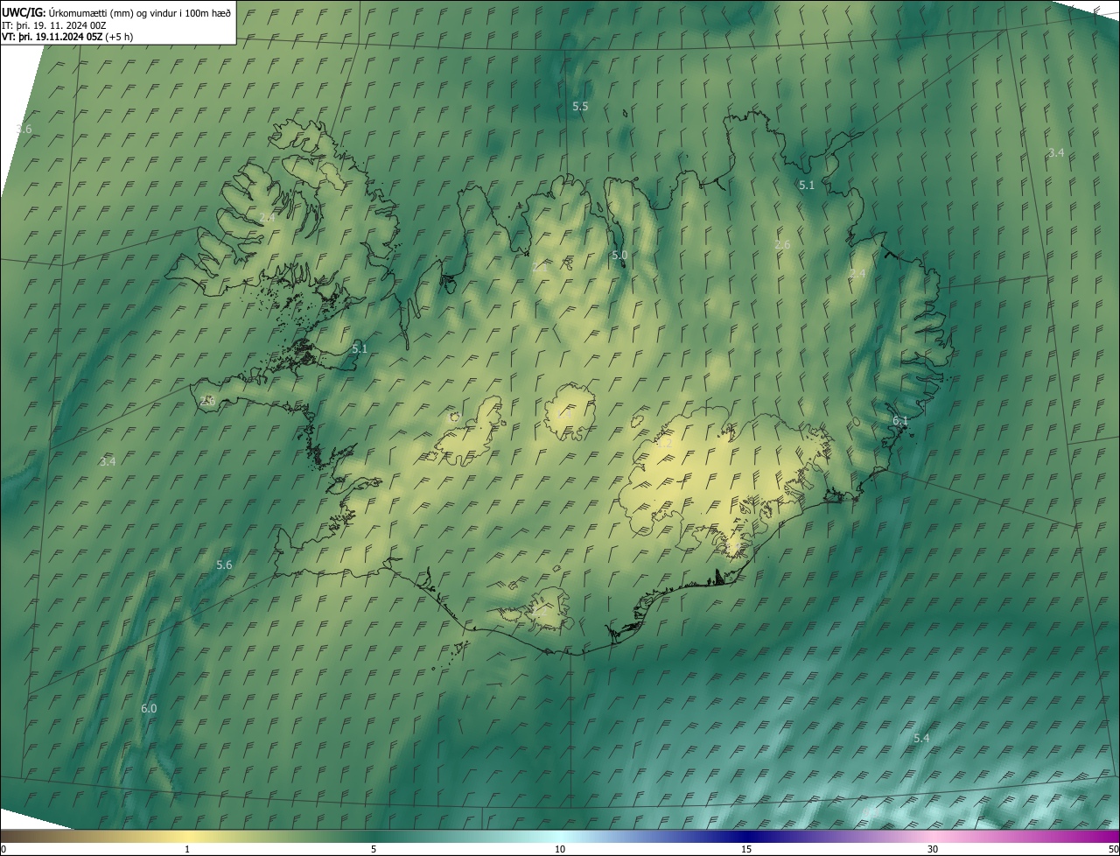Click the initial time line "IT: þri. 19. 11. 2024 00Z"

coord(54,25)
